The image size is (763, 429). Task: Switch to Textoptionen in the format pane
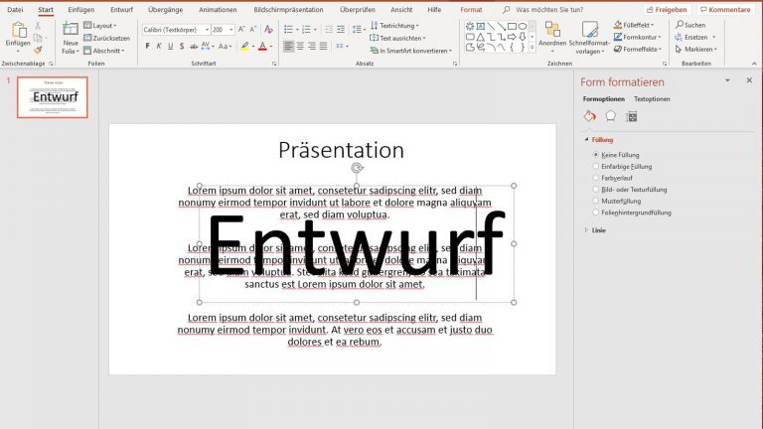click(652, 98)
